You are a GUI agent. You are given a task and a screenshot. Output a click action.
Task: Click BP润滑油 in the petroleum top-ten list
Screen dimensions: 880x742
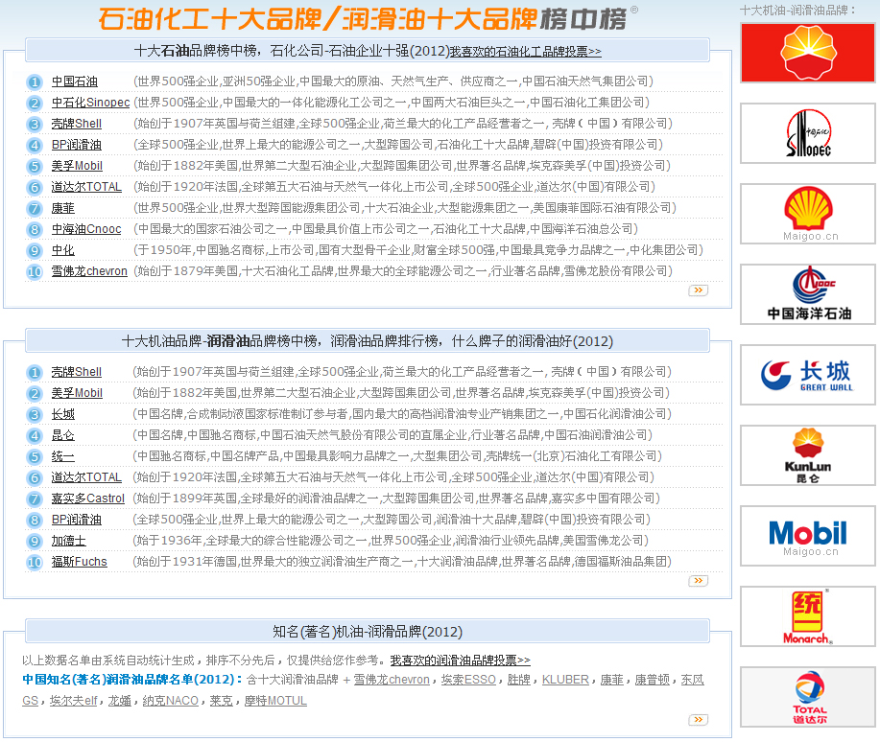77,145
